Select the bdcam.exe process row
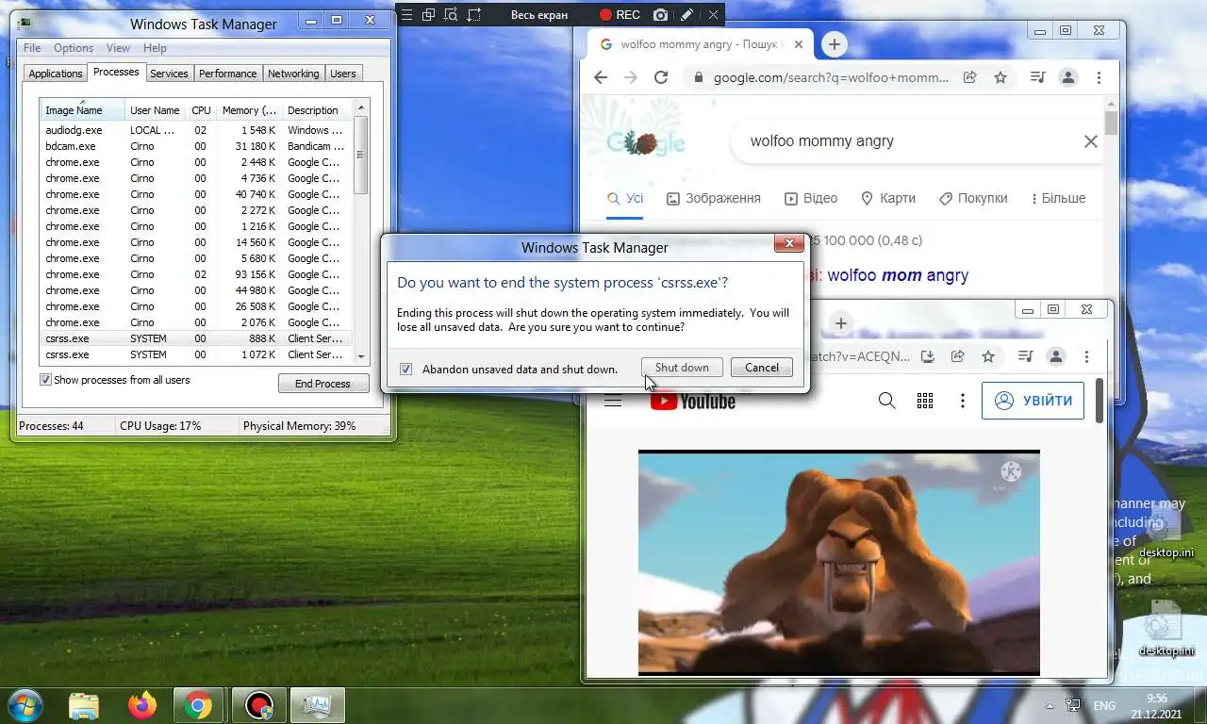This screenshot has height=724, width=1207. coord(196,146)
